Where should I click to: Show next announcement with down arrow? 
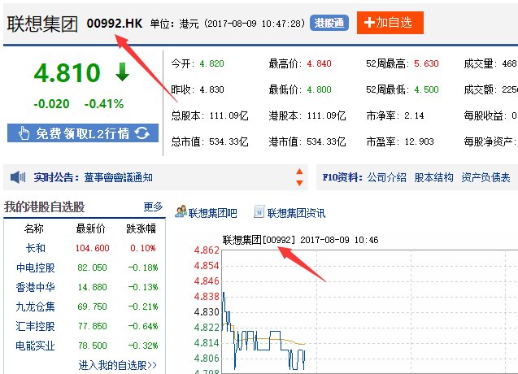pyautogui.click(x=299, y=183)
